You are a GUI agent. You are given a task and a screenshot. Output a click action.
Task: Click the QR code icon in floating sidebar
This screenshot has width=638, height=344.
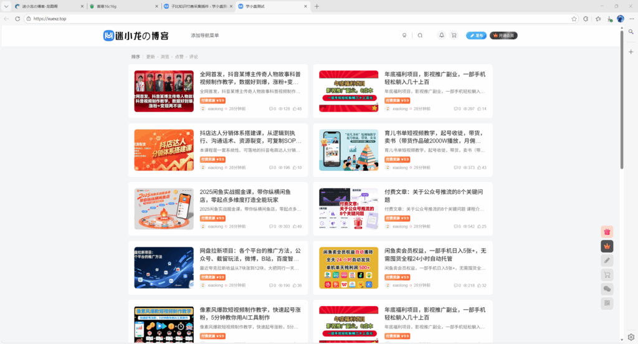(607, 303)
